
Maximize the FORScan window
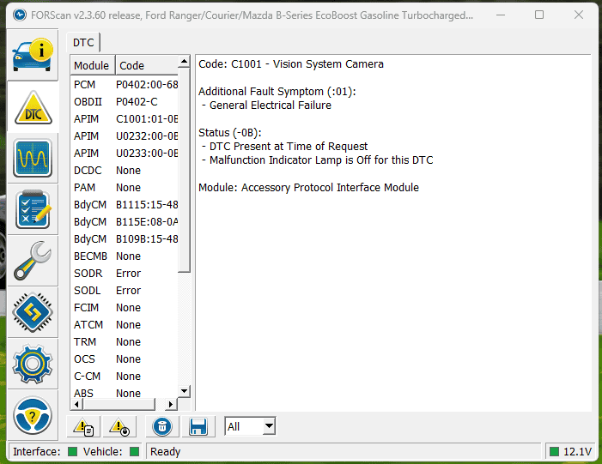pos(539,15)
